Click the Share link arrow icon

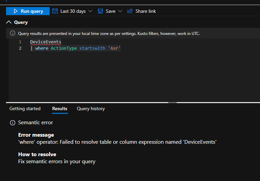tap(130, 11)
